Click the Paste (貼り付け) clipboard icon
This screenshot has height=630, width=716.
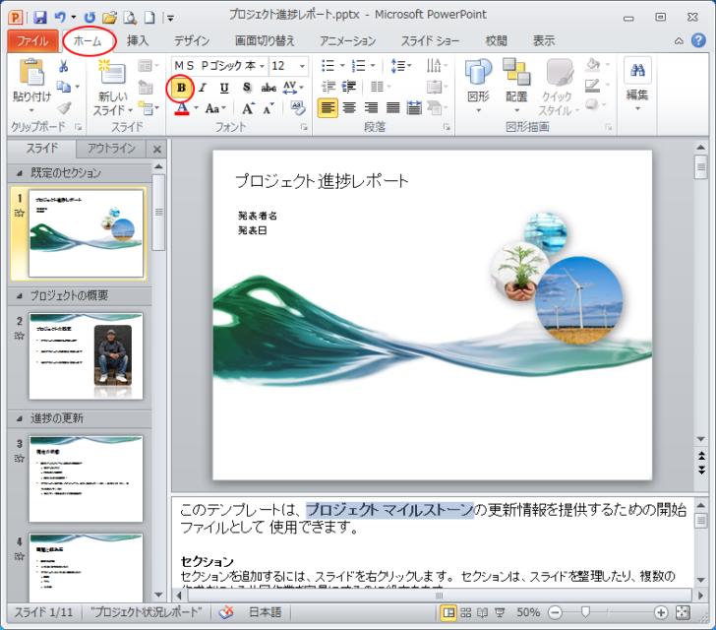coord(31,72)
